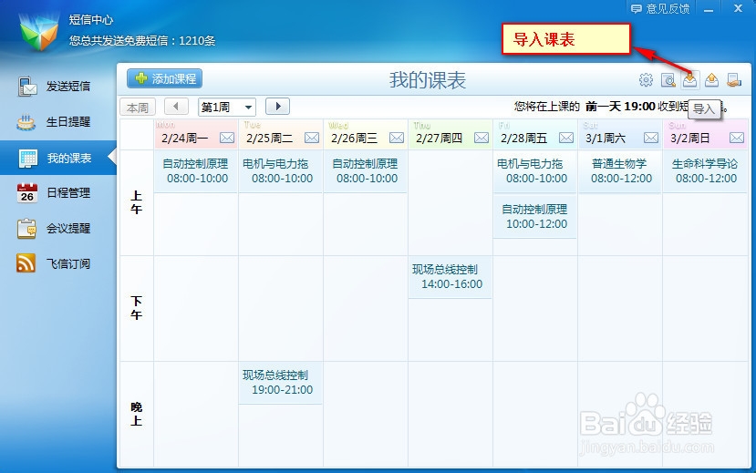Open 发送短信 in the sidebar
Viewport: 756px width, 473px height.
[x=57, y=87]
